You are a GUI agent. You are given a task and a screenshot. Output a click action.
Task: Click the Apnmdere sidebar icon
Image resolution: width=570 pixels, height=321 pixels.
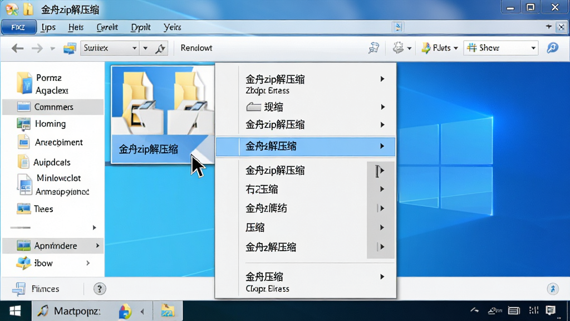(23, 246)
